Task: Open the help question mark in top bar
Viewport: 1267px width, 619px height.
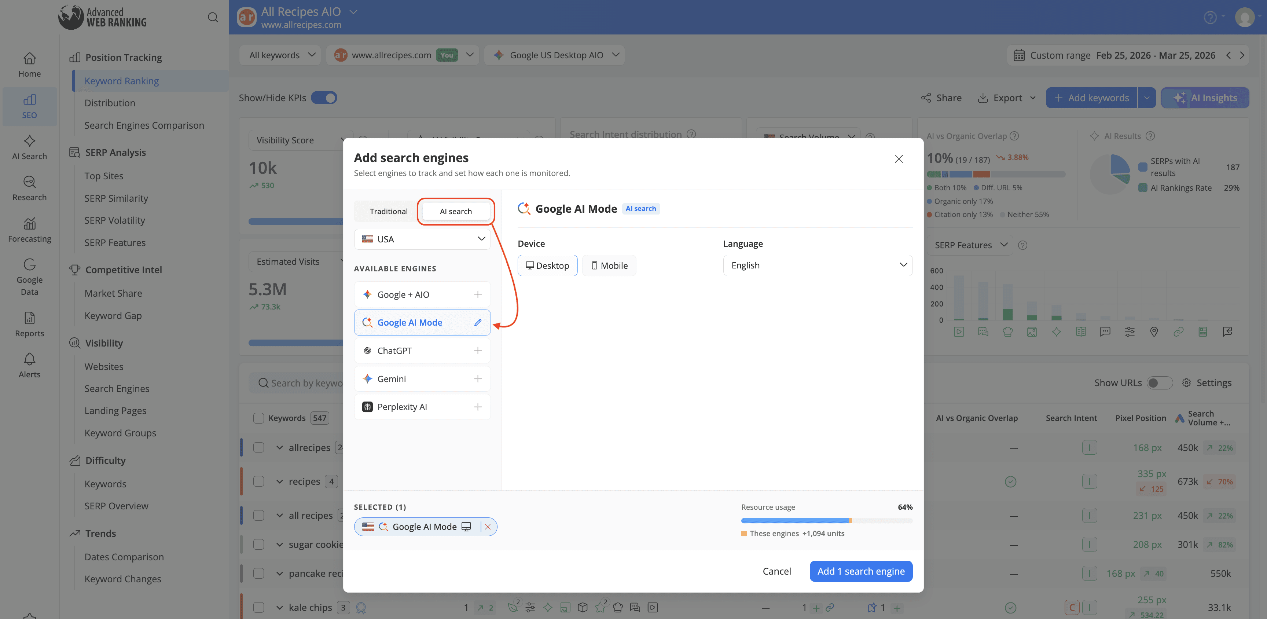Action: (x=1210, y=17)
